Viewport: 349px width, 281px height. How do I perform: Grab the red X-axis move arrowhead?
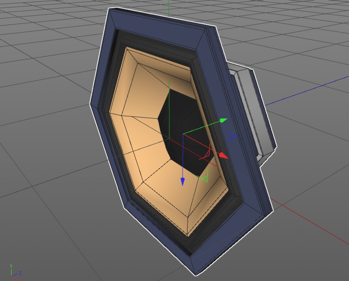coord(224,156)
